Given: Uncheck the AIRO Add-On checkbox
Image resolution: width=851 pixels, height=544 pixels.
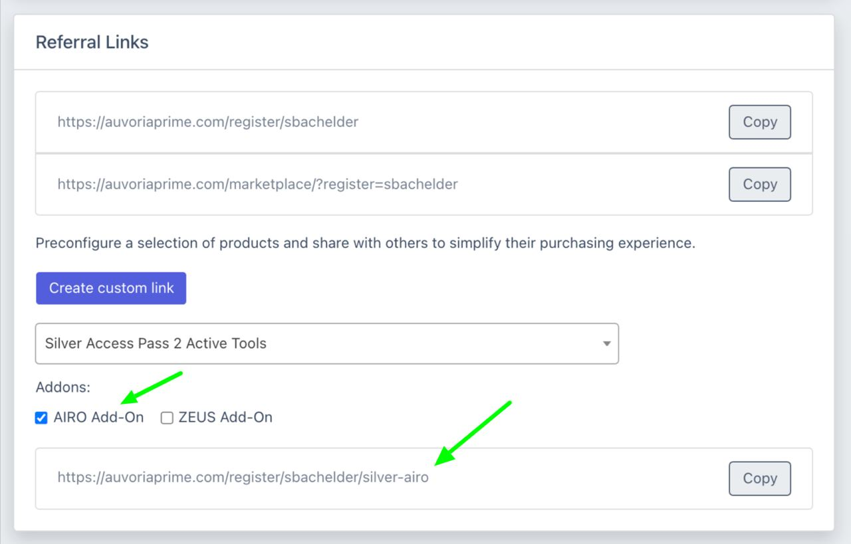Looking at the screenshot, I should 41,418.
